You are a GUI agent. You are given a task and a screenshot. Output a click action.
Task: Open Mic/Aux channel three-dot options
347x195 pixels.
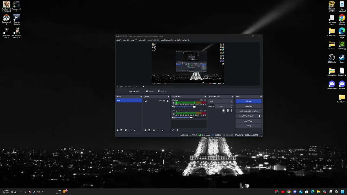[x=173, y=103]
